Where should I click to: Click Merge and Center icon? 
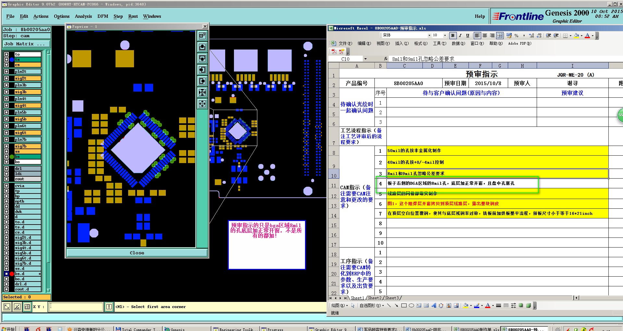coord(500,36)
